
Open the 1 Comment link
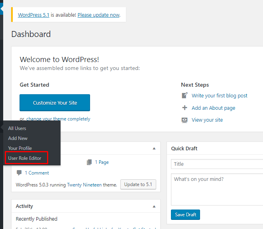[x=37, y=173]
